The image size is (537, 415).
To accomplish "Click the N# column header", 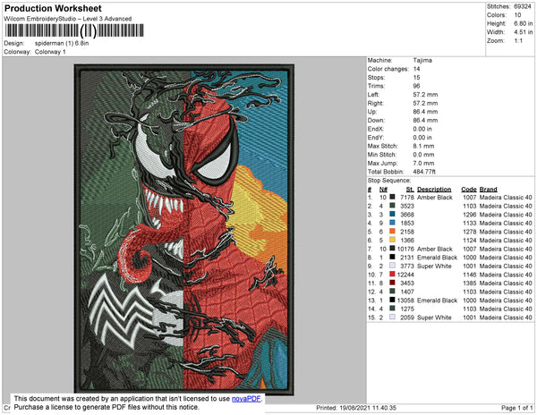I will [x=383, y=190].
